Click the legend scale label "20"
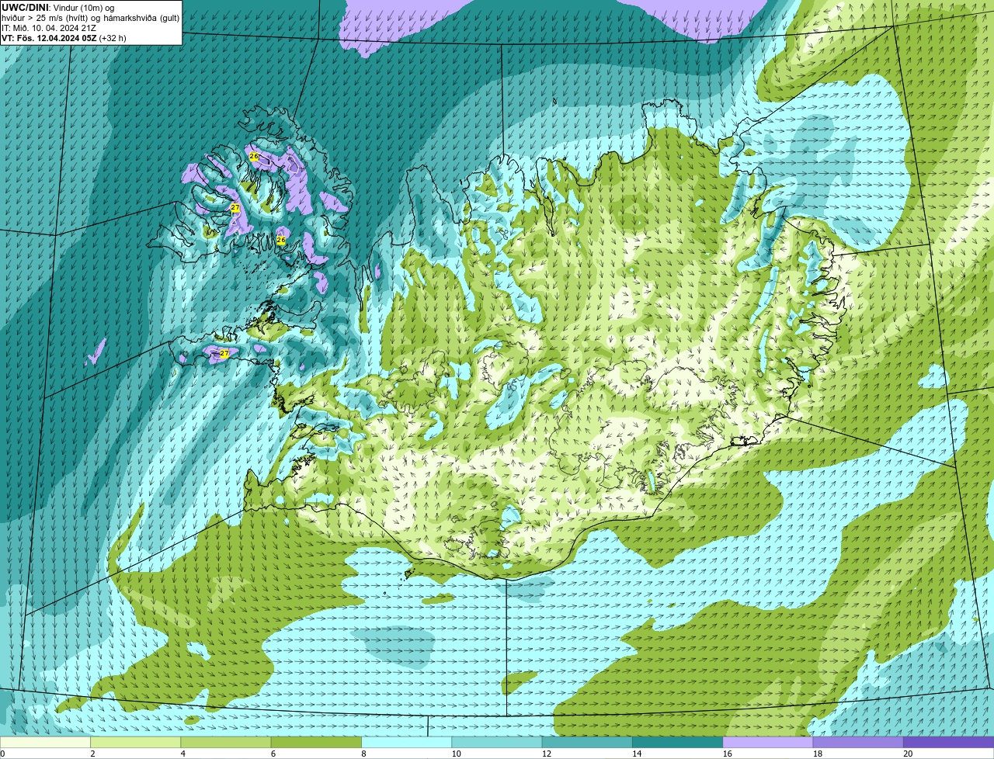 [908, 754]
